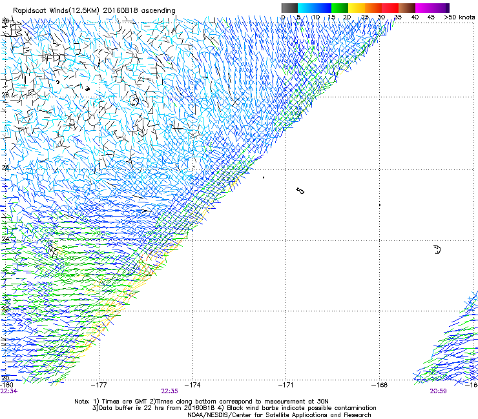The height and width of the screenshot is (419, 478).
Task: Click the '-180' longitude label
Action: tap(6, 385)
